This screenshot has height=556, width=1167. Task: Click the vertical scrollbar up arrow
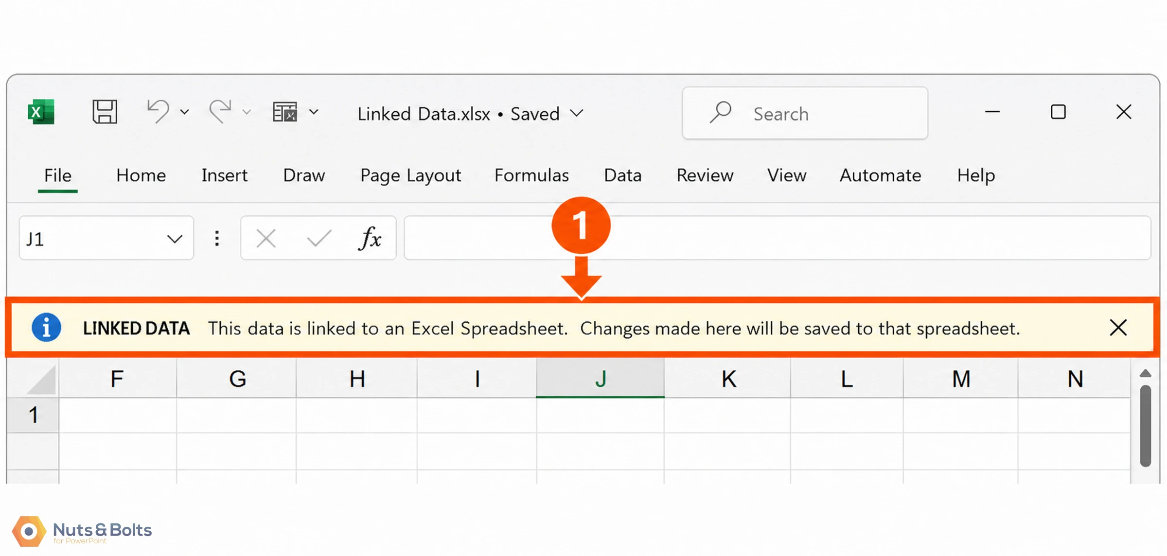click(1146, 373)
